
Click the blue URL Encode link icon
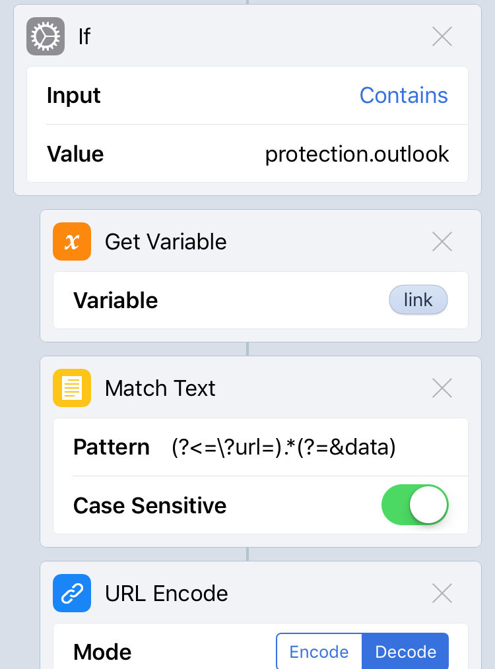click(72, 593)
